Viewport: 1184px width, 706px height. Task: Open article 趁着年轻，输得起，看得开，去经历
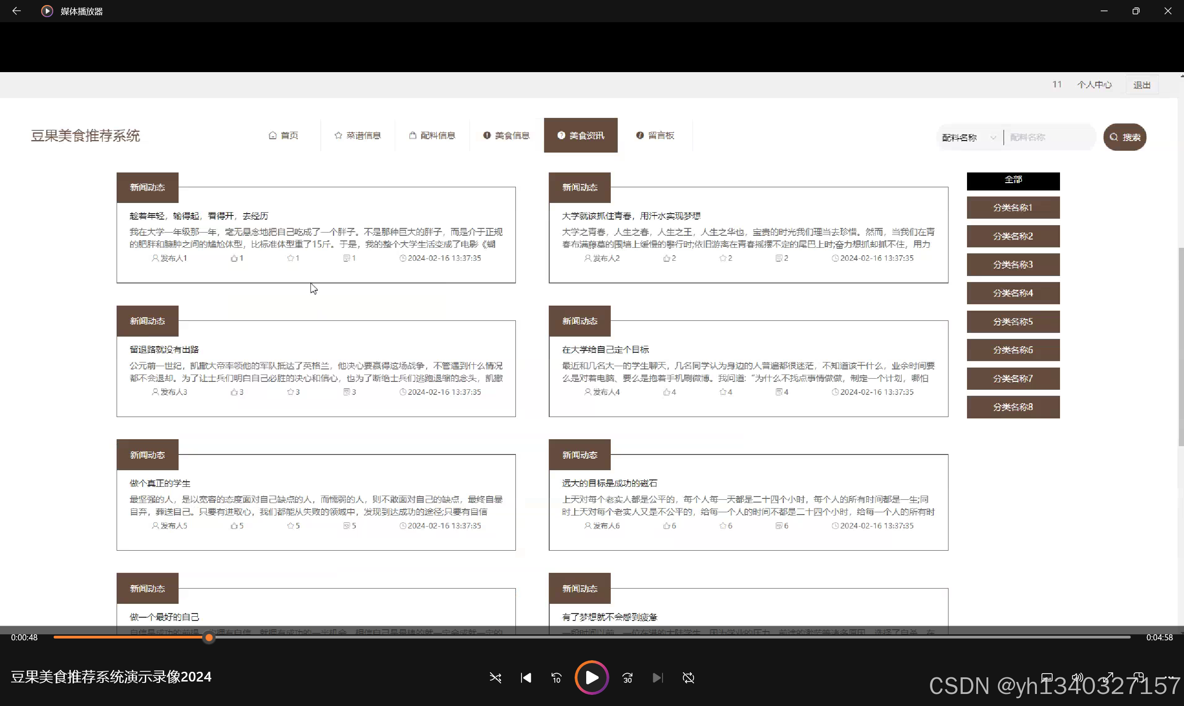199,216
